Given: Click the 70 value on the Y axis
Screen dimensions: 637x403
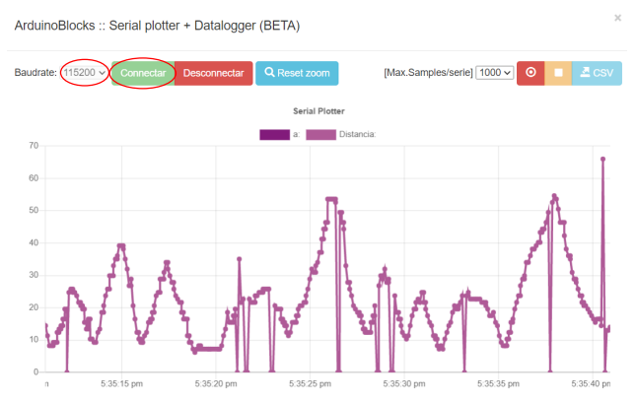Looking at the screenshot, I should pyautogui.click(x=33, y=146).
